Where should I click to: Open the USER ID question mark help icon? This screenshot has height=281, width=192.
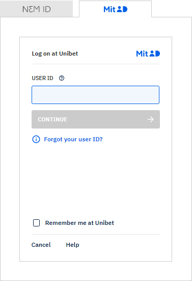point(62,78)
